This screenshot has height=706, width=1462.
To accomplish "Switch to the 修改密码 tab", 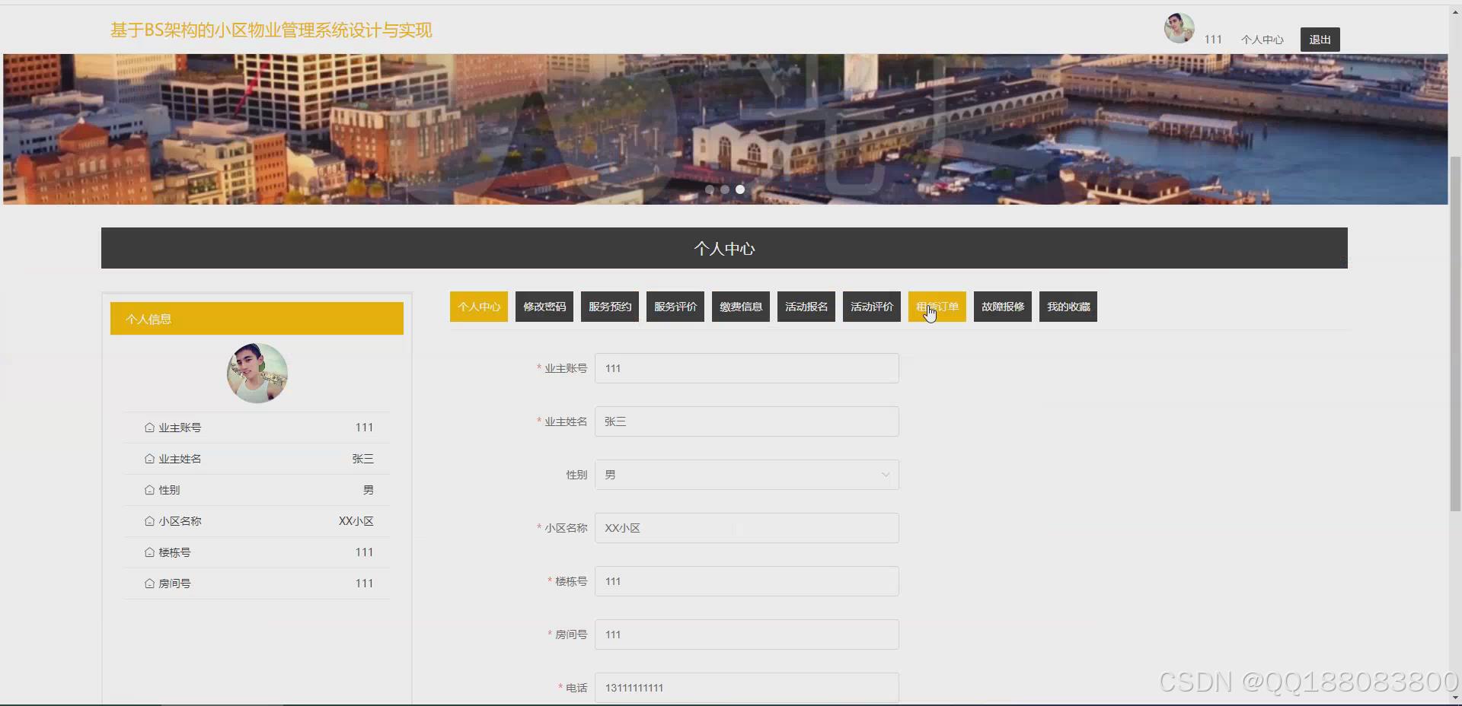I will (x=544, y=307).
